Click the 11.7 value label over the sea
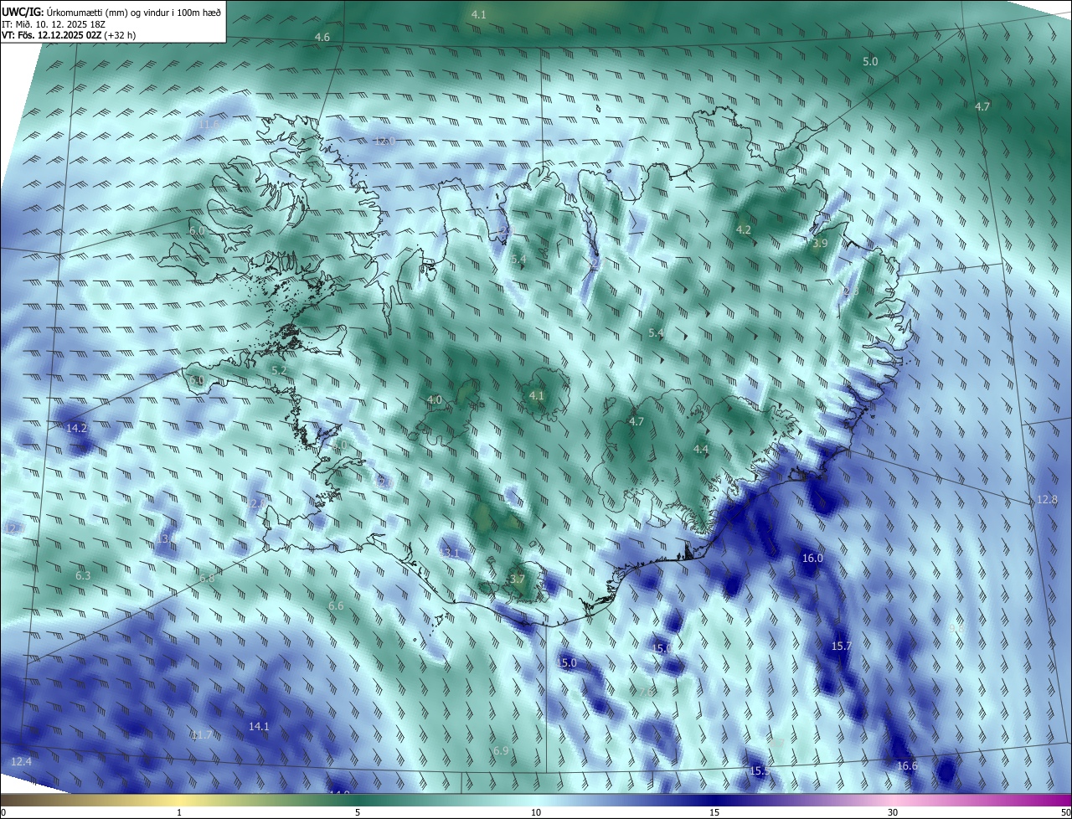 coord(202,734)
